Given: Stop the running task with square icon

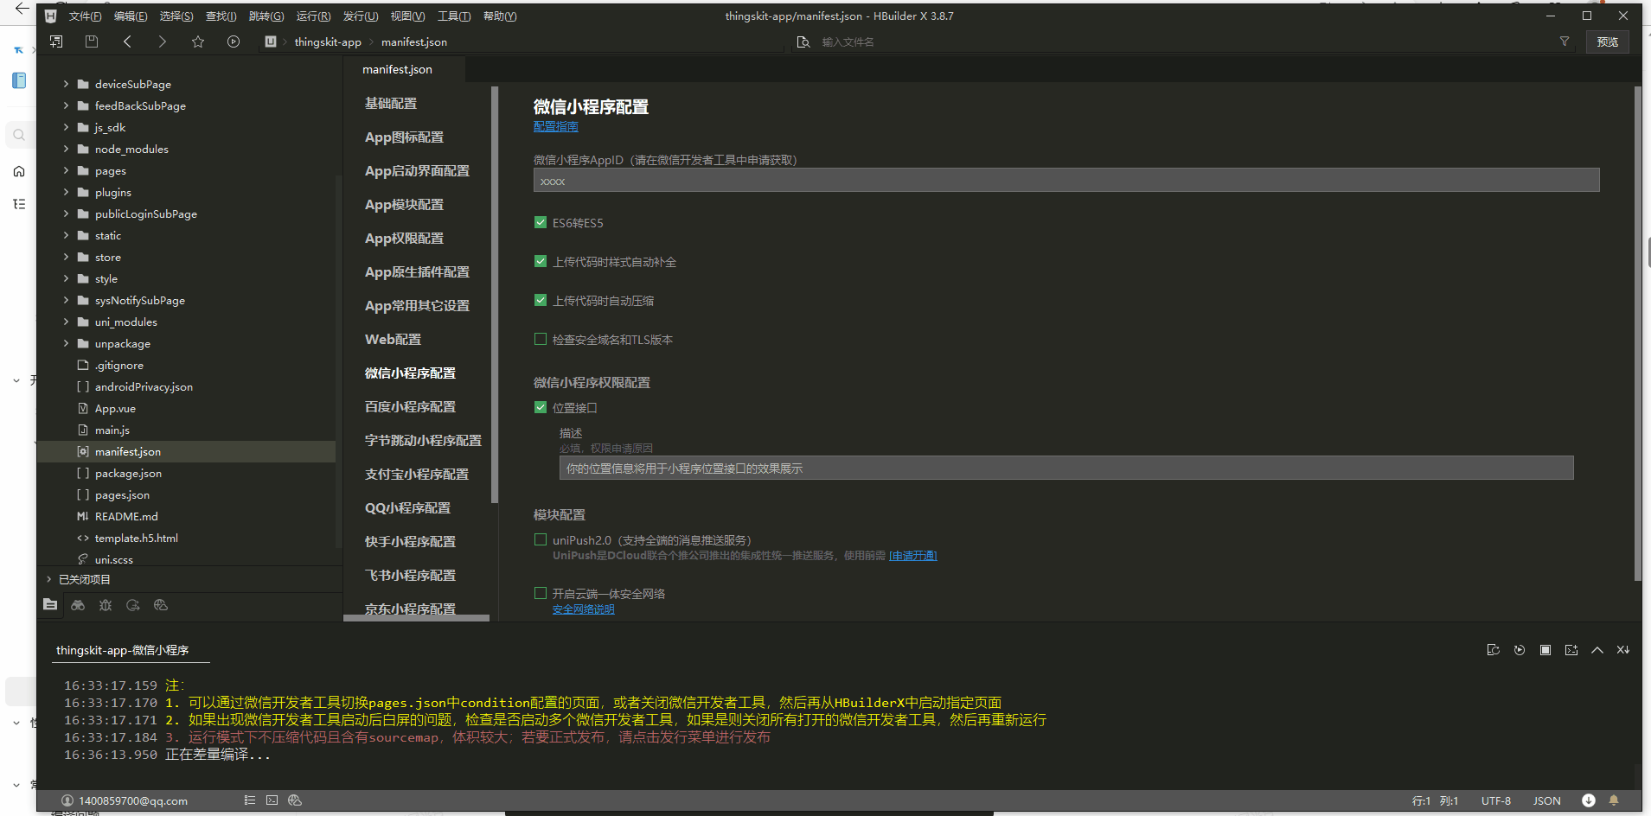Looking at the screenshot, I should tap(1545, 650).
